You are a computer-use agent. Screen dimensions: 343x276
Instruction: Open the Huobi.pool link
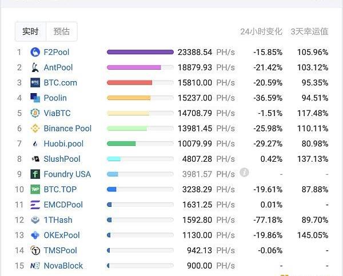coord(63,143)
